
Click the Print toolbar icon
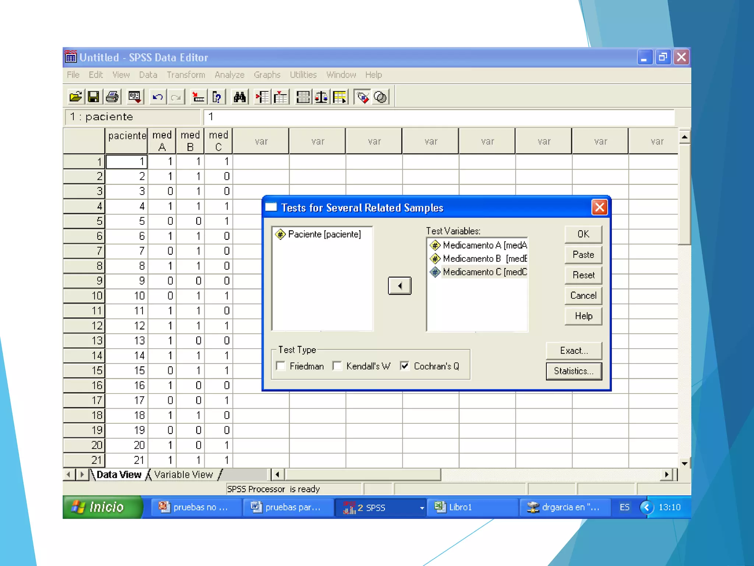[112, 97]
